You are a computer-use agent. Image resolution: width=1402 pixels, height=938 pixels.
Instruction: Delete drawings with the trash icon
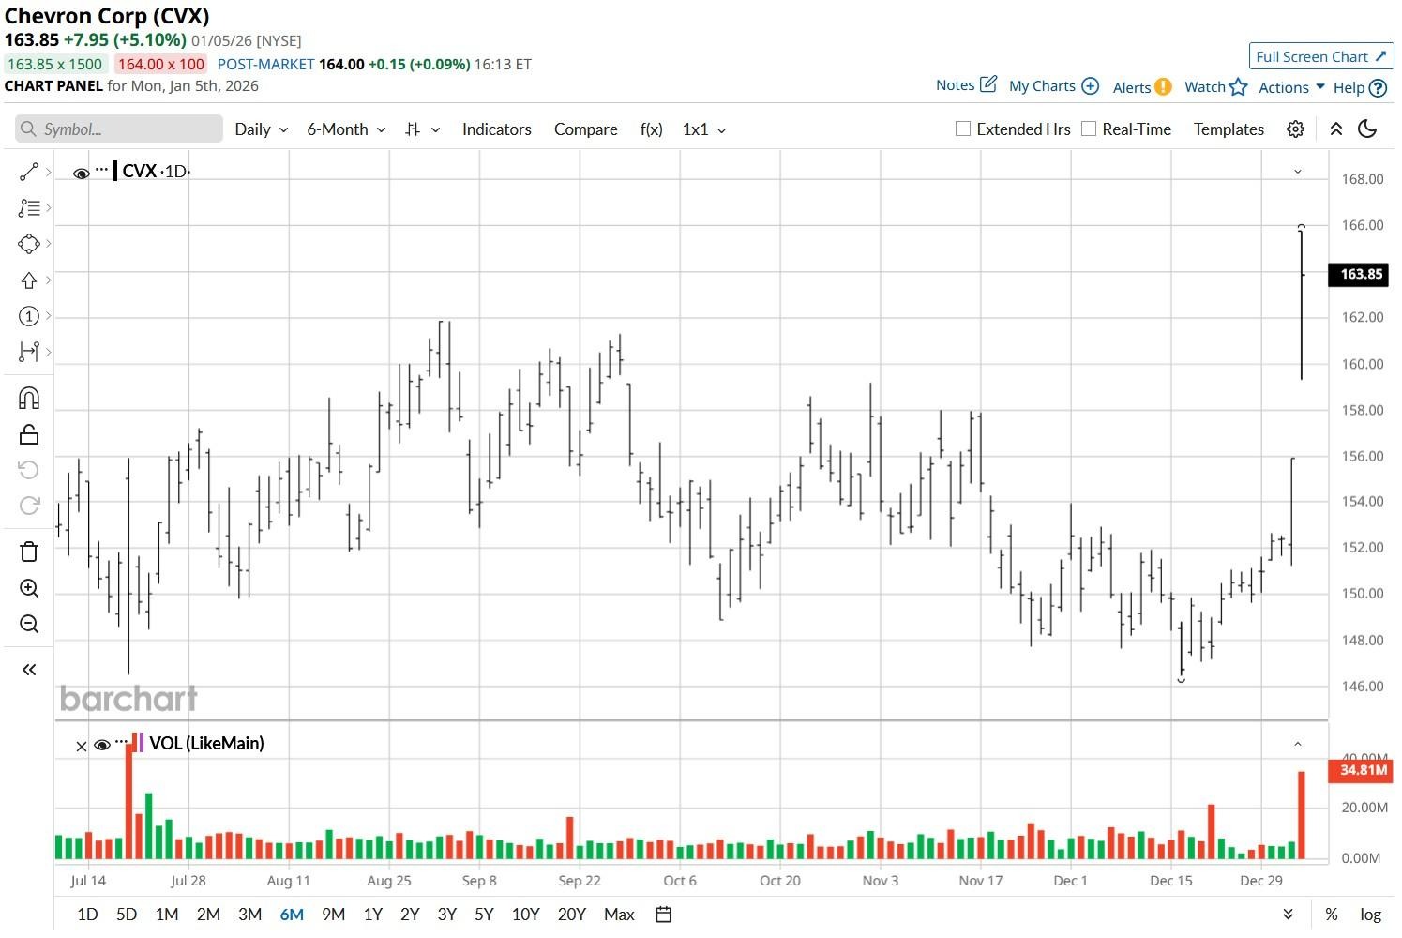pos(29,552)
